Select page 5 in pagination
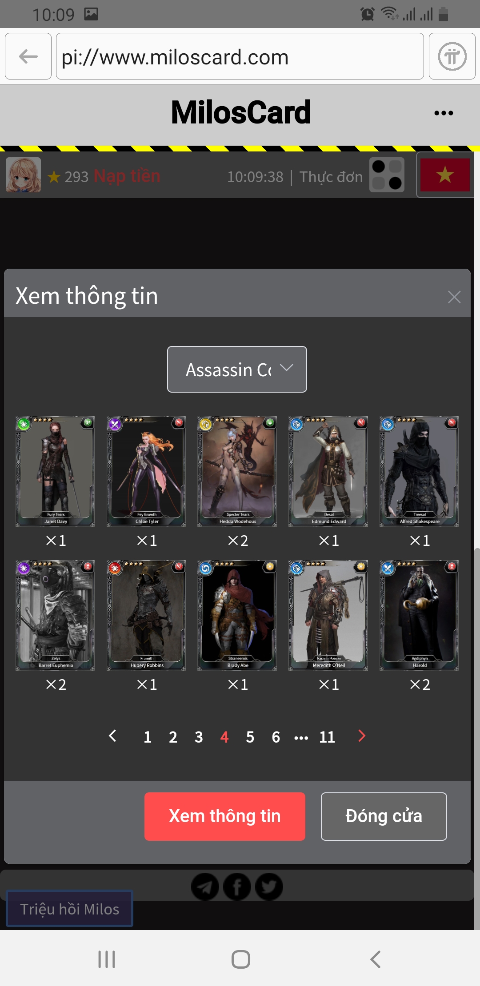480x986 pixels. pos(250,737)
